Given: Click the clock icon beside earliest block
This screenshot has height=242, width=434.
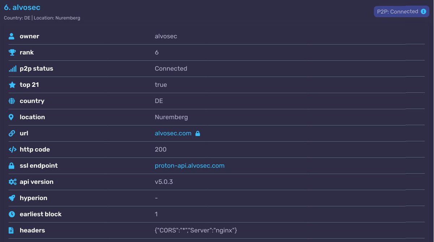Looking at the screenshot, I should tap(12, 214).
